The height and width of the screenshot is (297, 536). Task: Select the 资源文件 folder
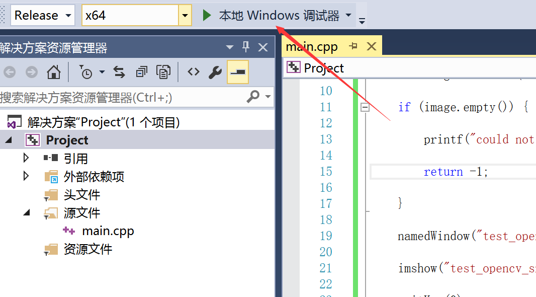(87, 249)
